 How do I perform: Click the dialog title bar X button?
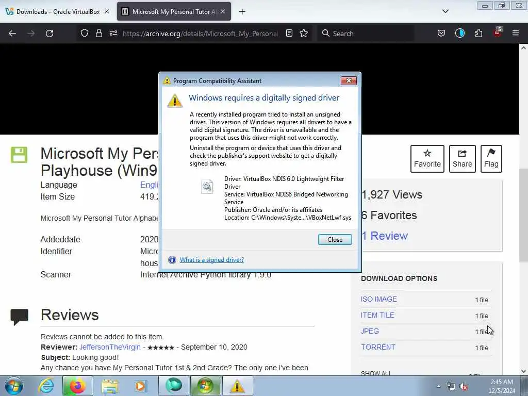349,81
